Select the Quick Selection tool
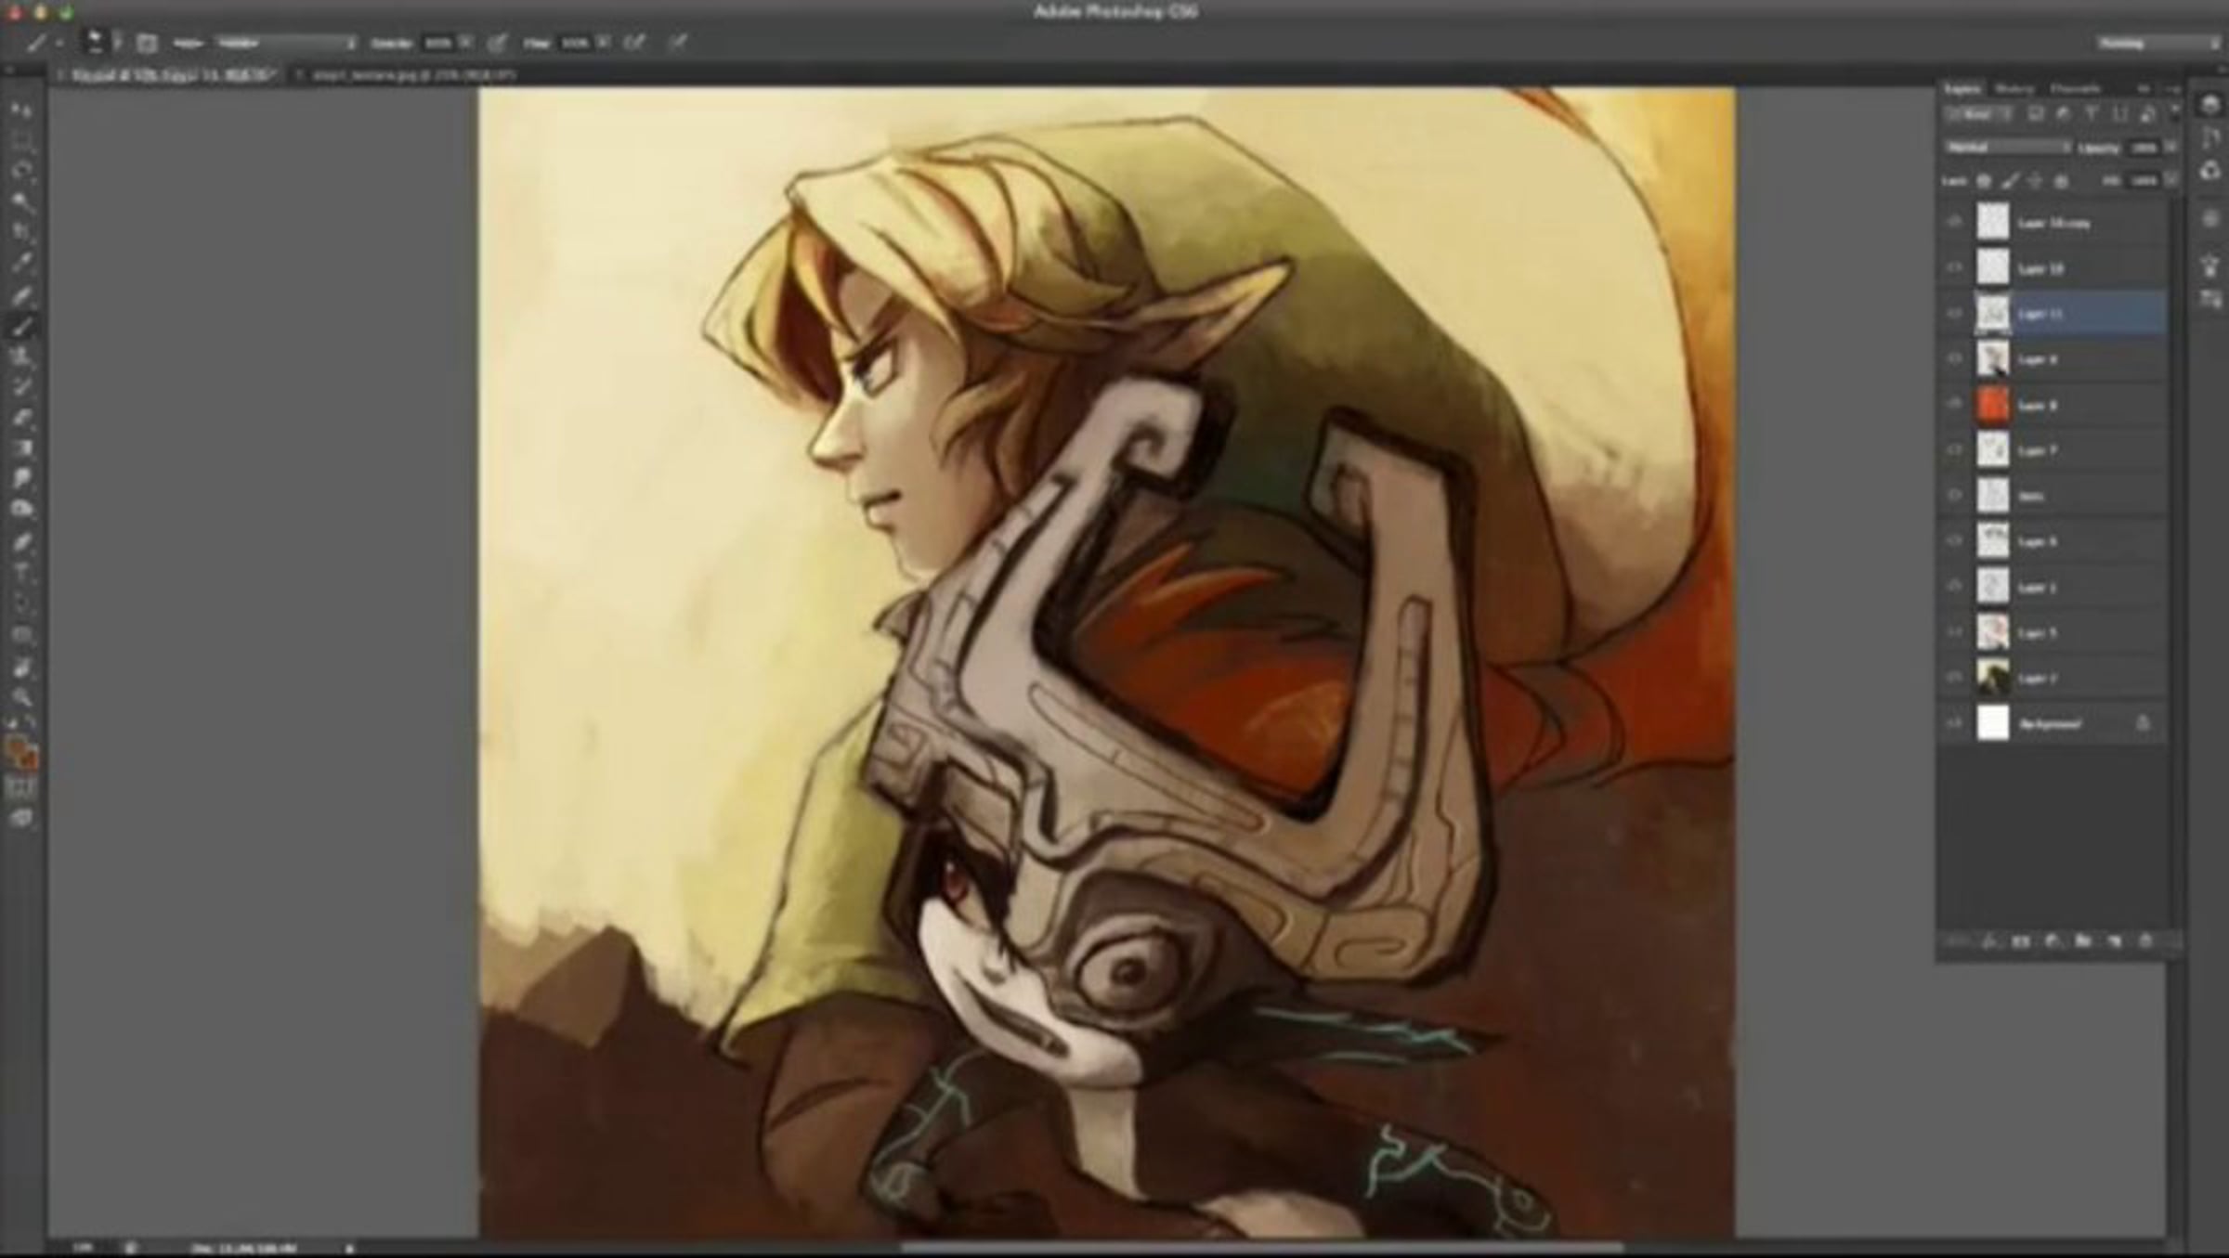The height and width of the screenshot is (1258, 2229). click(x=22, y=201)
